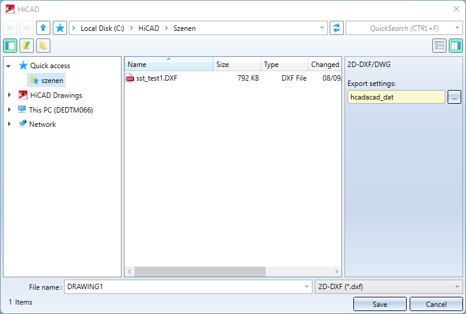Click the Cancel button

[x=436, y=304]
